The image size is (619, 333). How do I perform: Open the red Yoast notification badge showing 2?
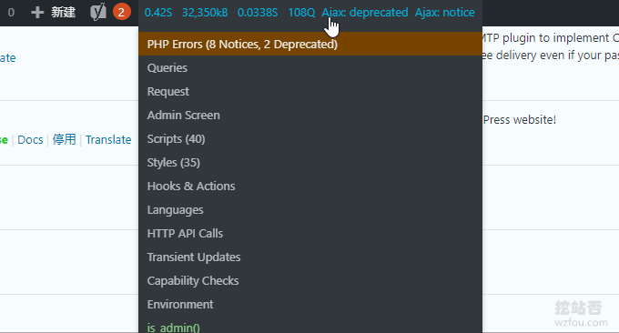[x=122, y=12]
